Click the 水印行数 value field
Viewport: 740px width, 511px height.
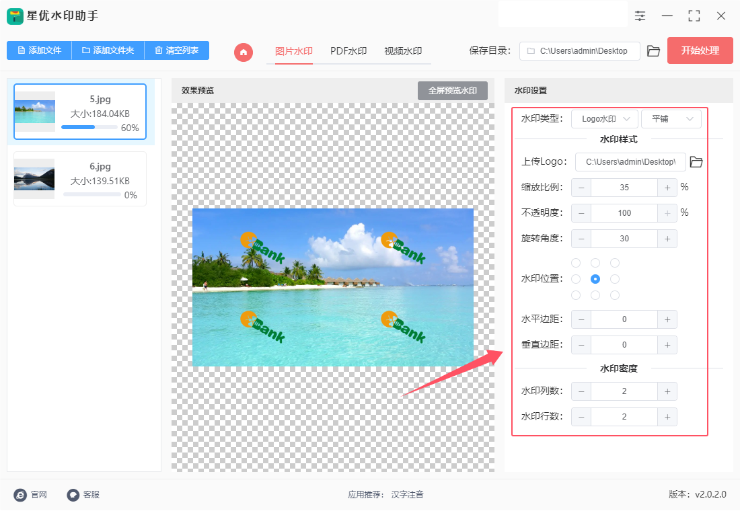click(x=624, y=417)
